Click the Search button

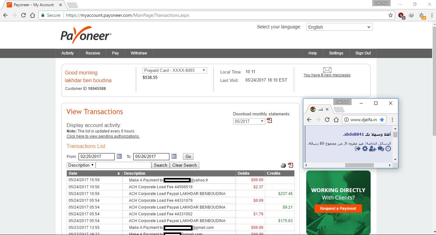pyautogui.click(x=160, y=165)
